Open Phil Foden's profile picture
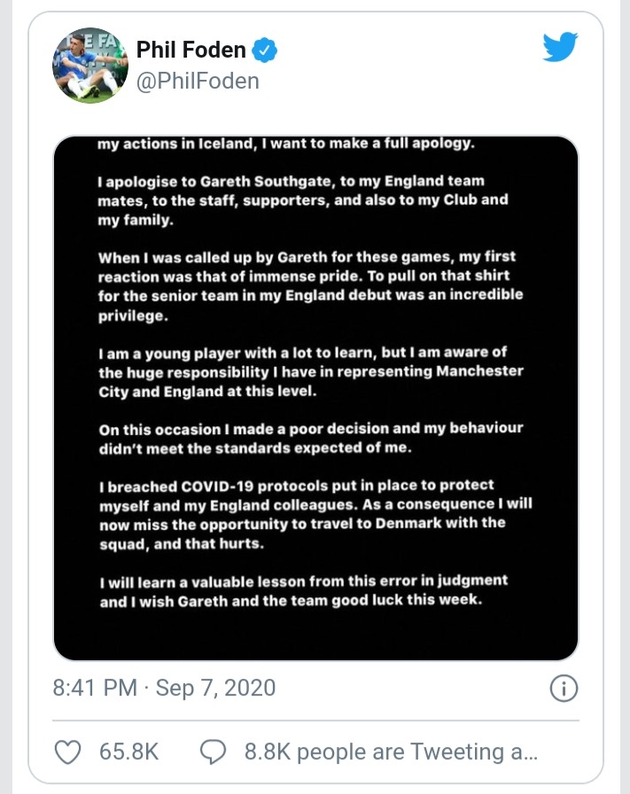 [90, 65]
